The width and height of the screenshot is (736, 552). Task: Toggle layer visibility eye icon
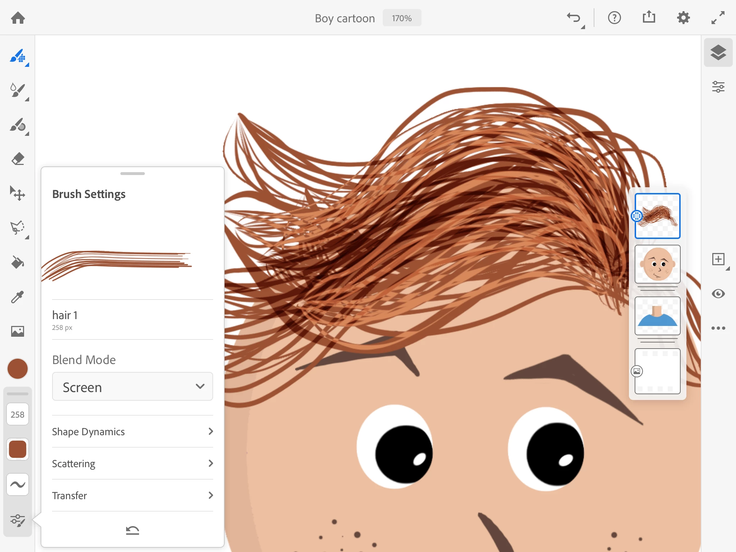pos(718,294)
